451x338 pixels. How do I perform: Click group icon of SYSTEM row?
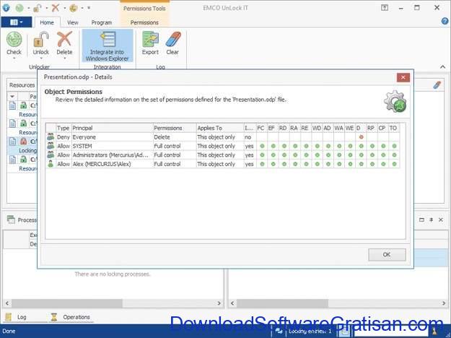51,146
